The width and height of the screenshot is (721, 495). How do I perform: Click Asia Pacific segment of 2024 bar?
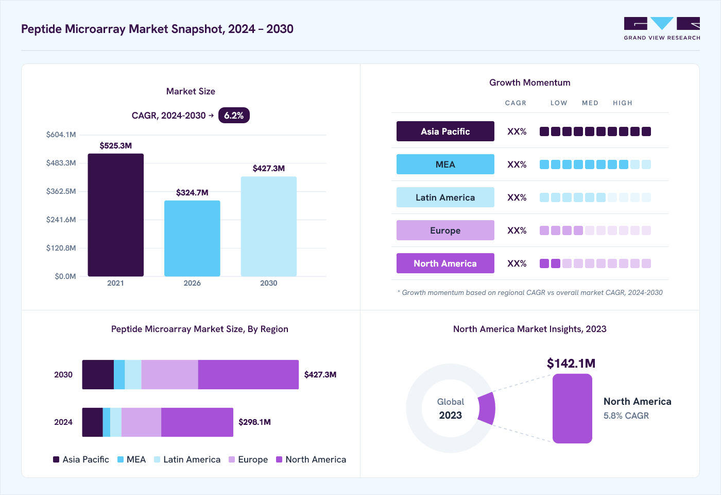[93, 422]
